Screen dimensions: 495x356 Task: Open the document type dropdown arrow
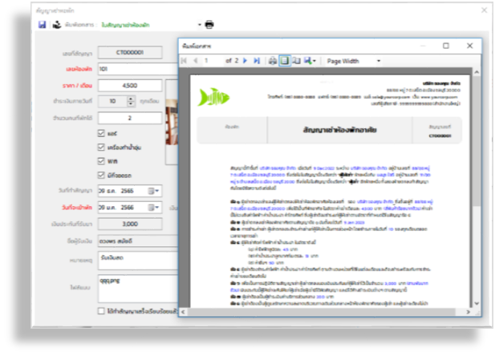point(200,25)
